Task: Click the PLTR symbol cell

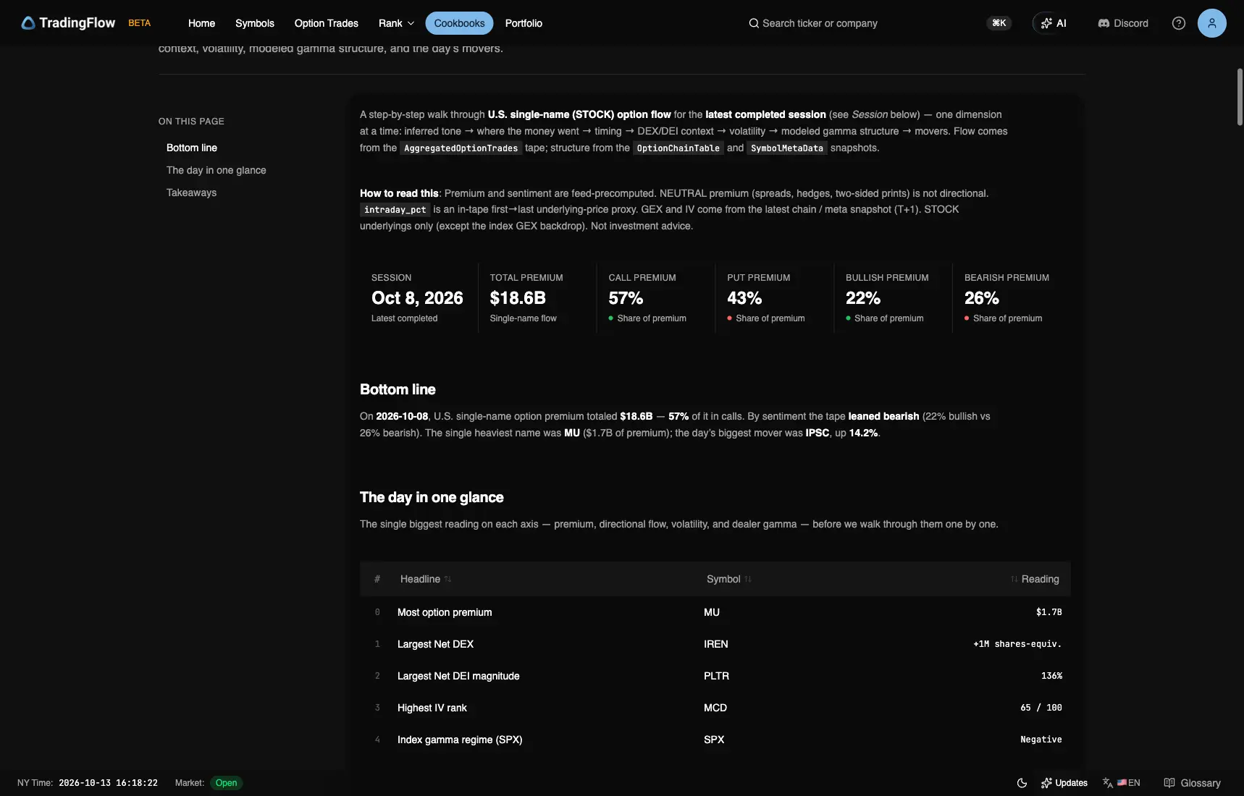Action: click(716, 676)
